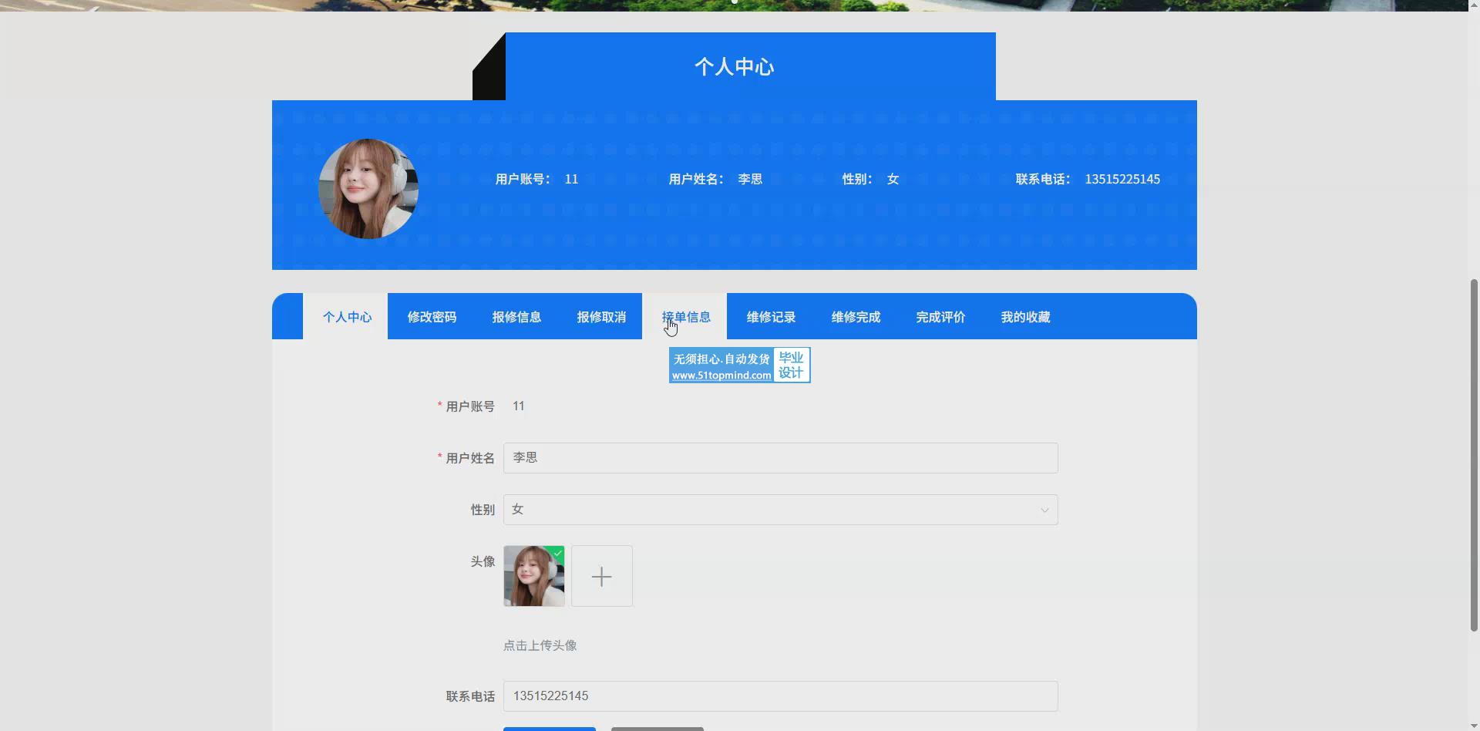Go to the 报修信息 tab

pyautogui.click(x=516, y=317)
